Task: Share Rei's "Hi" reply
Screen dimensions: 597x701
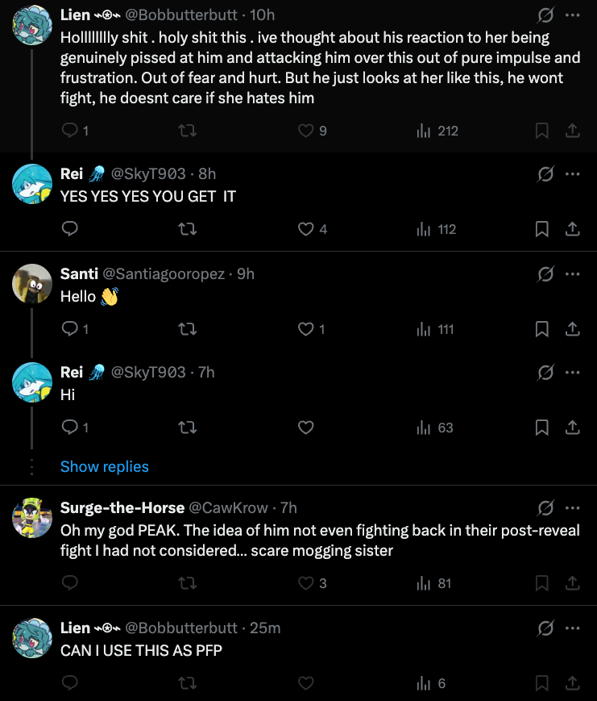Action: click(573, 428)
